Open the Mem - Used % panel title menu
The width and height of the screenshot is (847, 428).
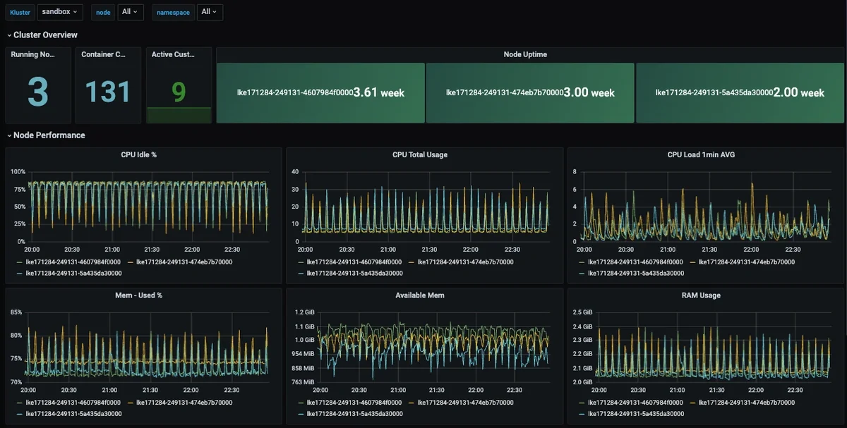[139, 295]
